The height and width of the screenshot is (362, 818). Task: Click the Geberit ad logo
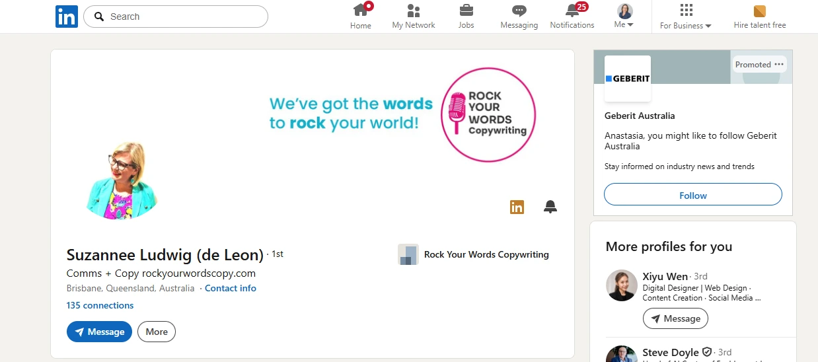(628, 79)
